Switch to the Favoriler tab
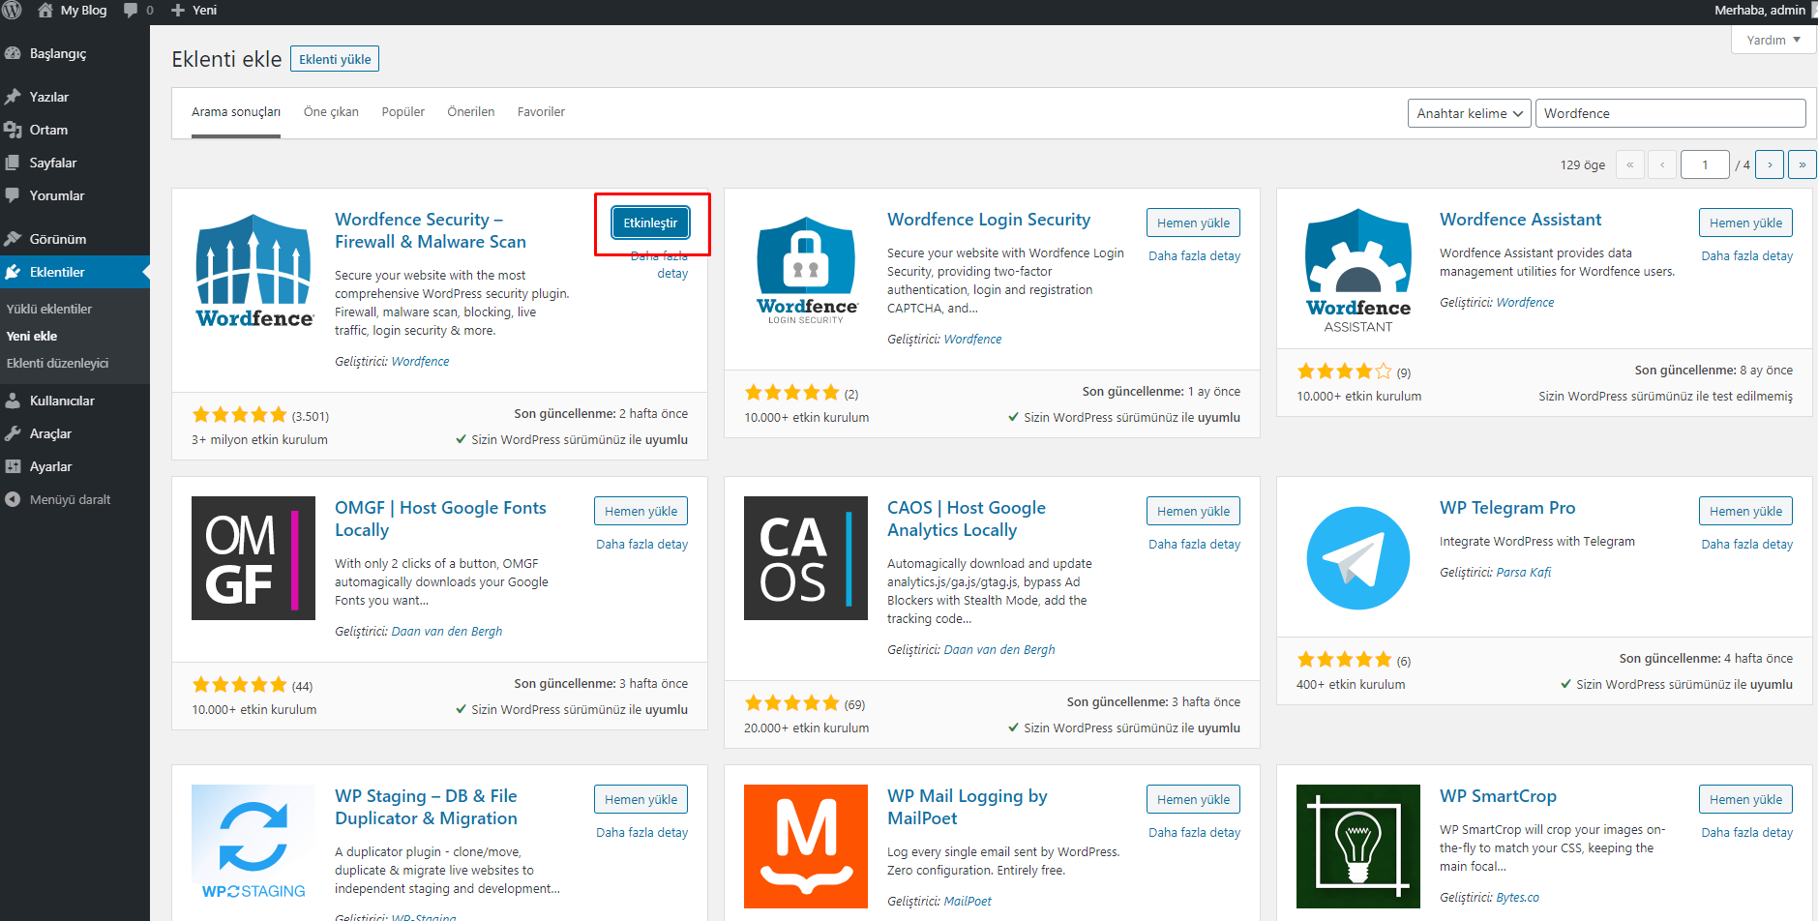Image resolution: width=1818 pixels, height=921 pixels. coord(541,112)
